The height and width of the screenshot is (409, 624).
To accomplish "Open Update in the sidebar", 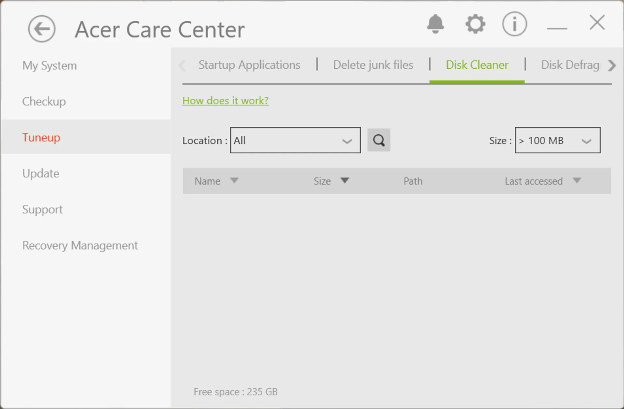I will click(41, 173).
